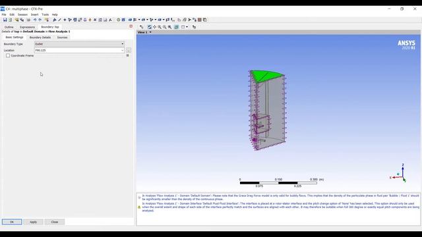Open the Insert menu

[34, 14]
